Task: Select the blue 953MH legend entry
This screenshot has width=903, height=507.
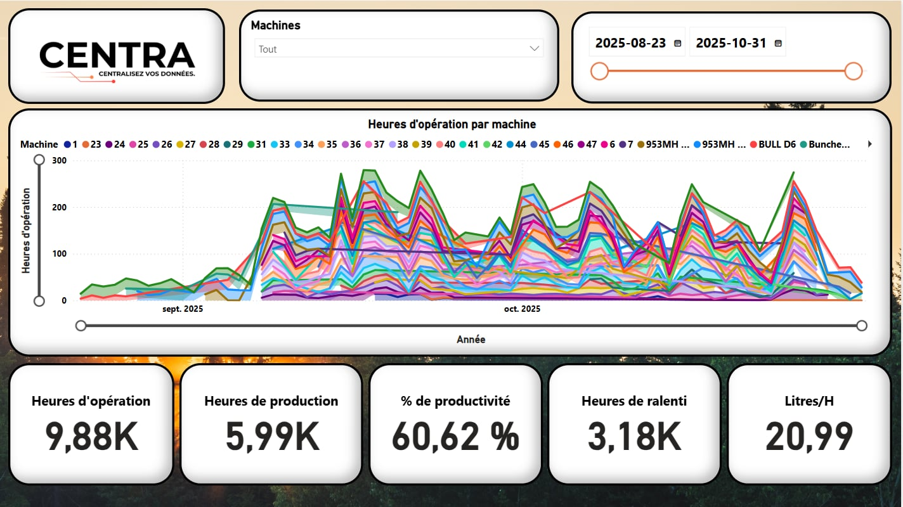Action: coord(720,144)
